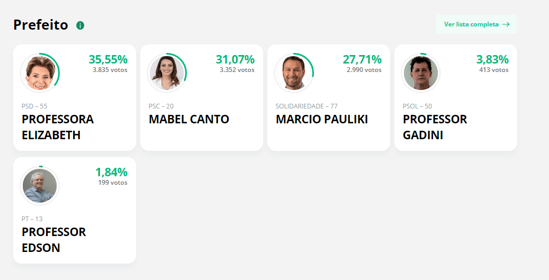Select the MABEL CANTO candidate name
Screen dimensions: 549x280
click(x=189, y=119)
